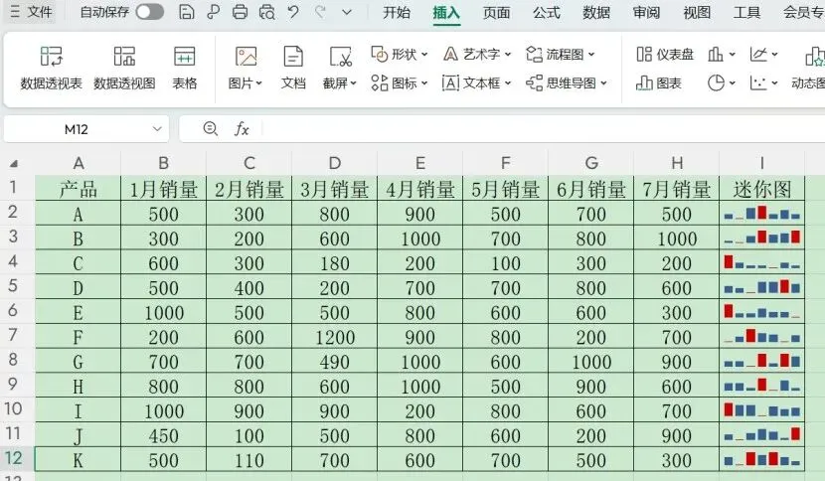
Task: Click the 产品 header cell
Action: [78, 189]
